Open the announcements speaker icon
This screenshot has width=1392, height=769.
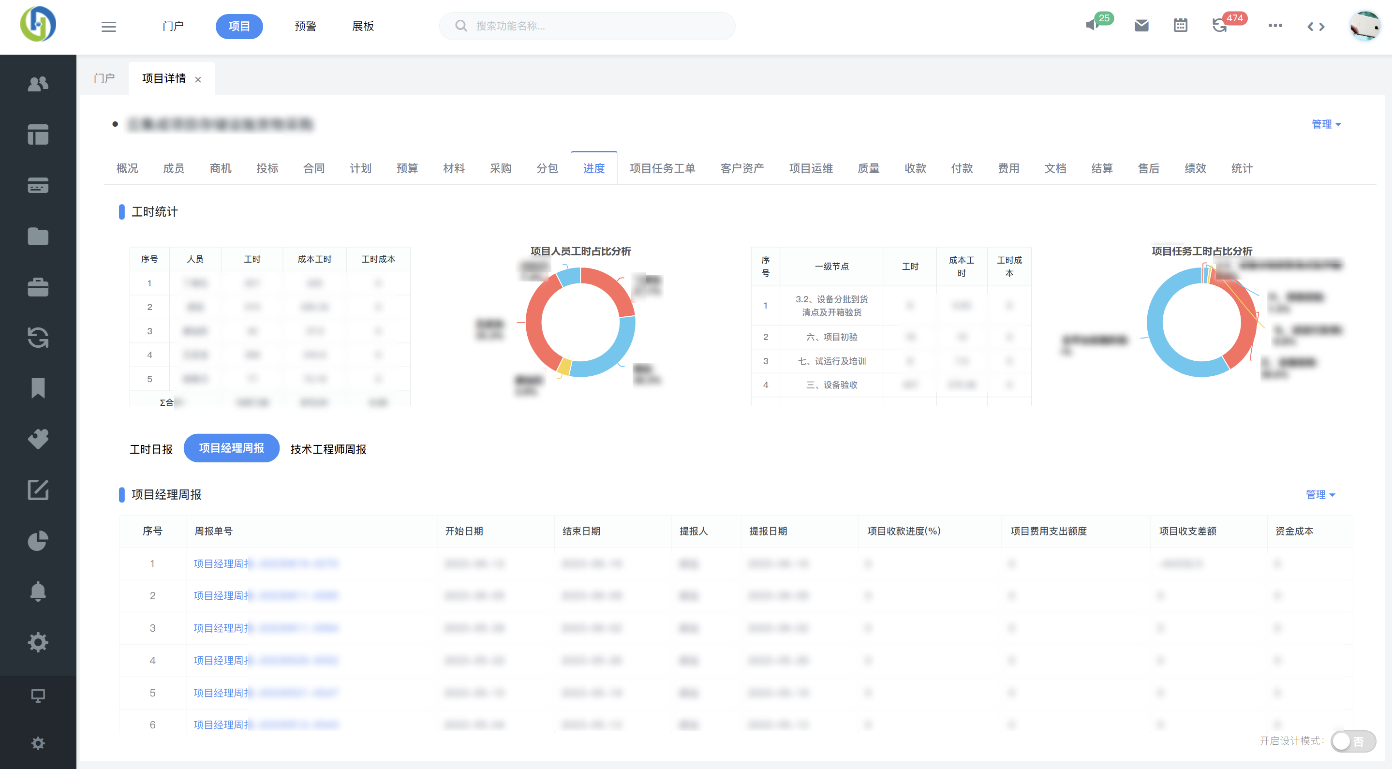click(1092, 26)
